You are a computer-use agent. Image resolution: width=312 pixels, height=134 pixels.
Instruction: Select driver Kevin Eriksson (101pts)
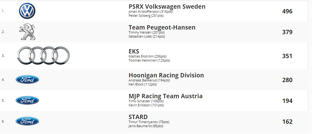(146, 105)
